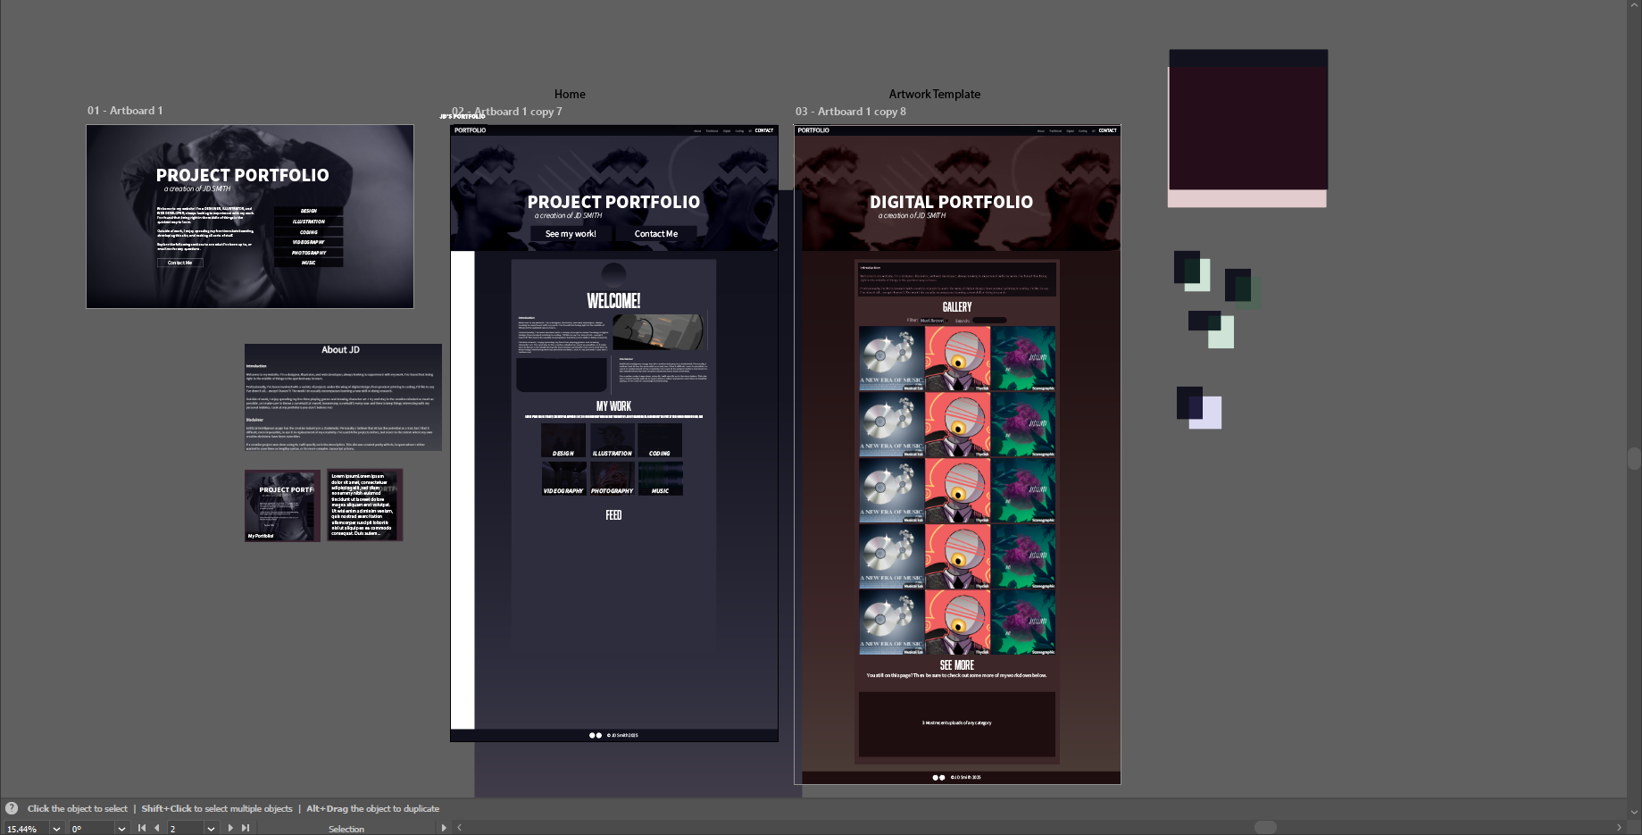Select CONTACT nav link on Home artboard
The width and height of the screenshot is (1642, 835).
764,130
